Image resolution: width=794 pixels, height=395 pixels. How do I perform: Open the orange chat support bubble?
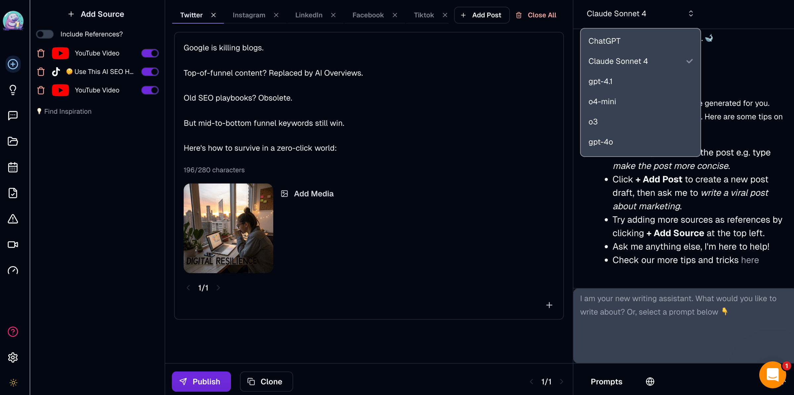pos(772,374)
